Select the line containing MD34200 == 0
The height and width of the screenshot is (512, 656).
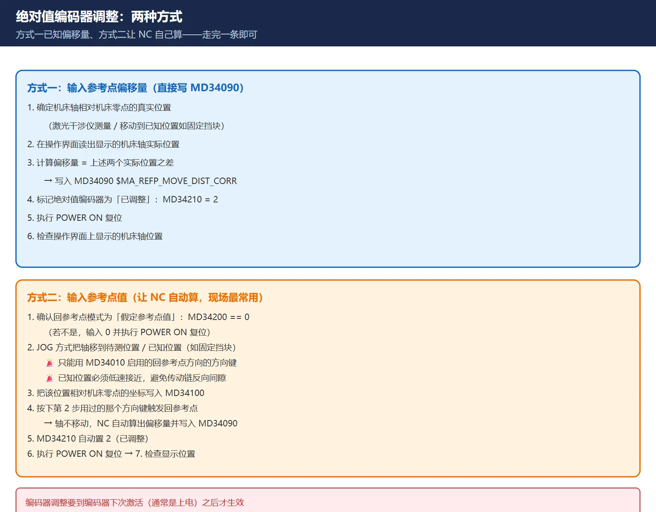pos(138,317)
